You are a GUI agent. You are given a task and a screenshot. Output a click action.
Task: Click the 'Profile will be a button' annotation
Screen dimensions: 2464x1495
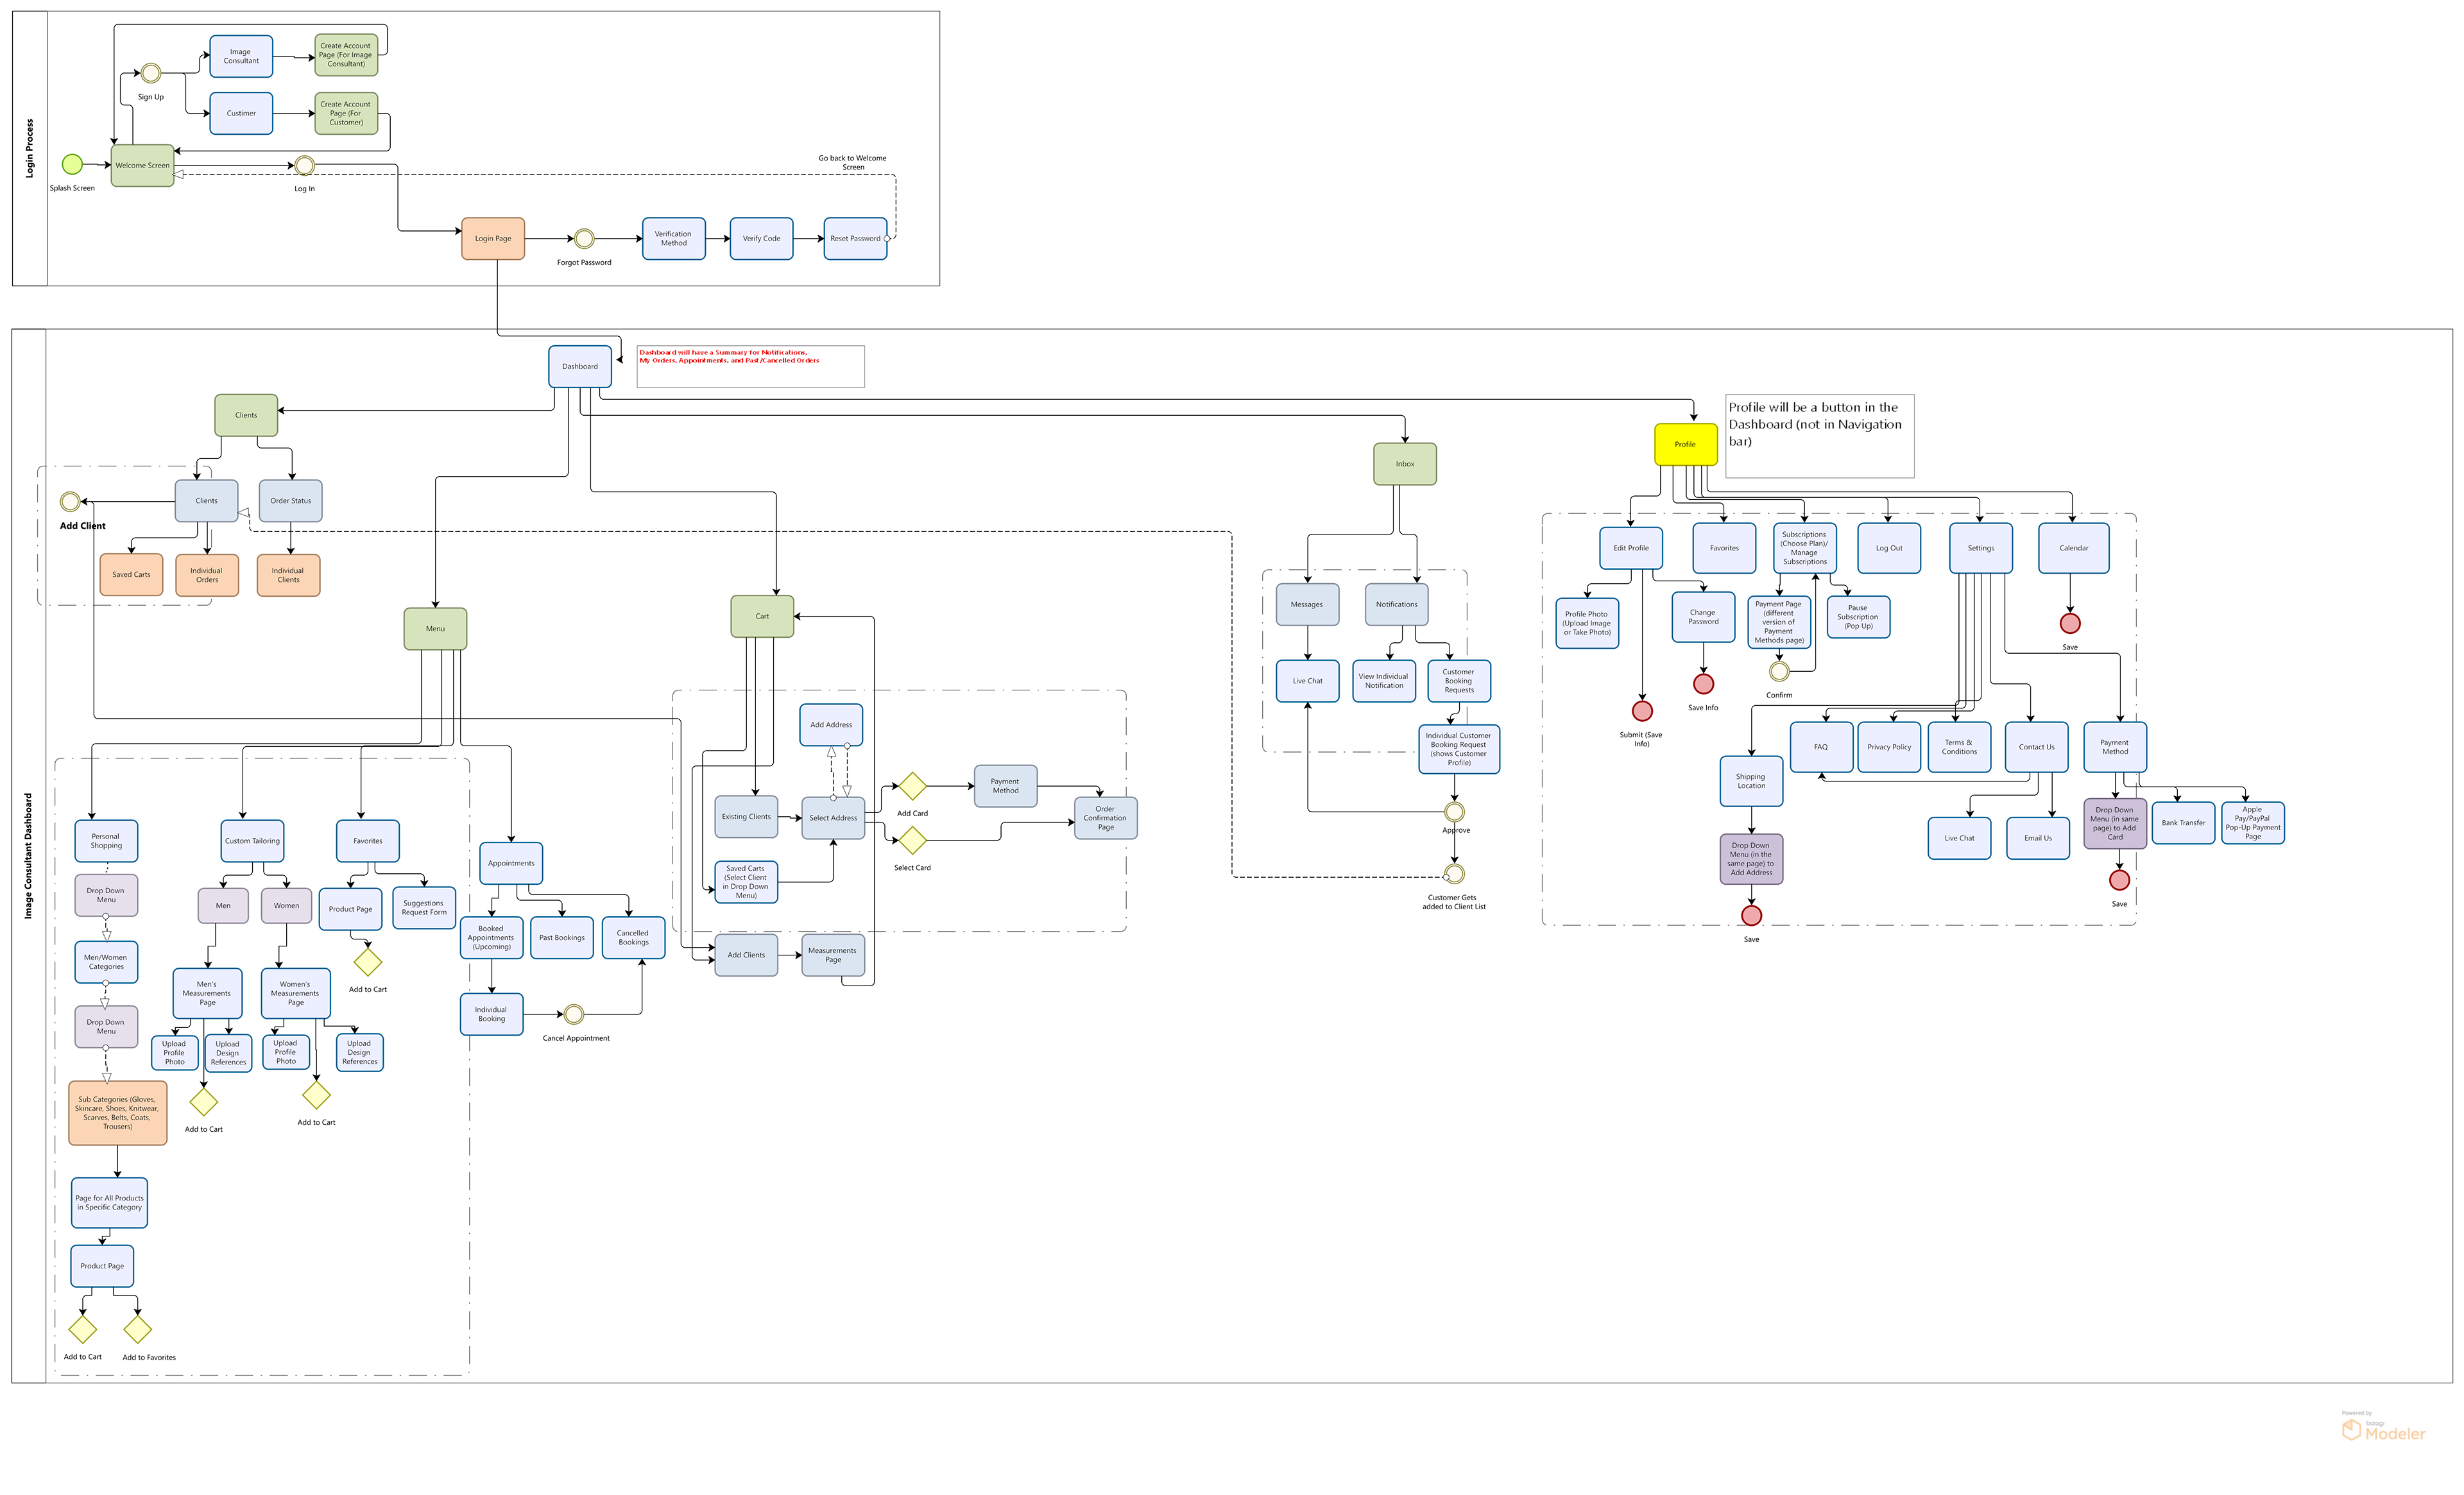[x=1820, y=436]
